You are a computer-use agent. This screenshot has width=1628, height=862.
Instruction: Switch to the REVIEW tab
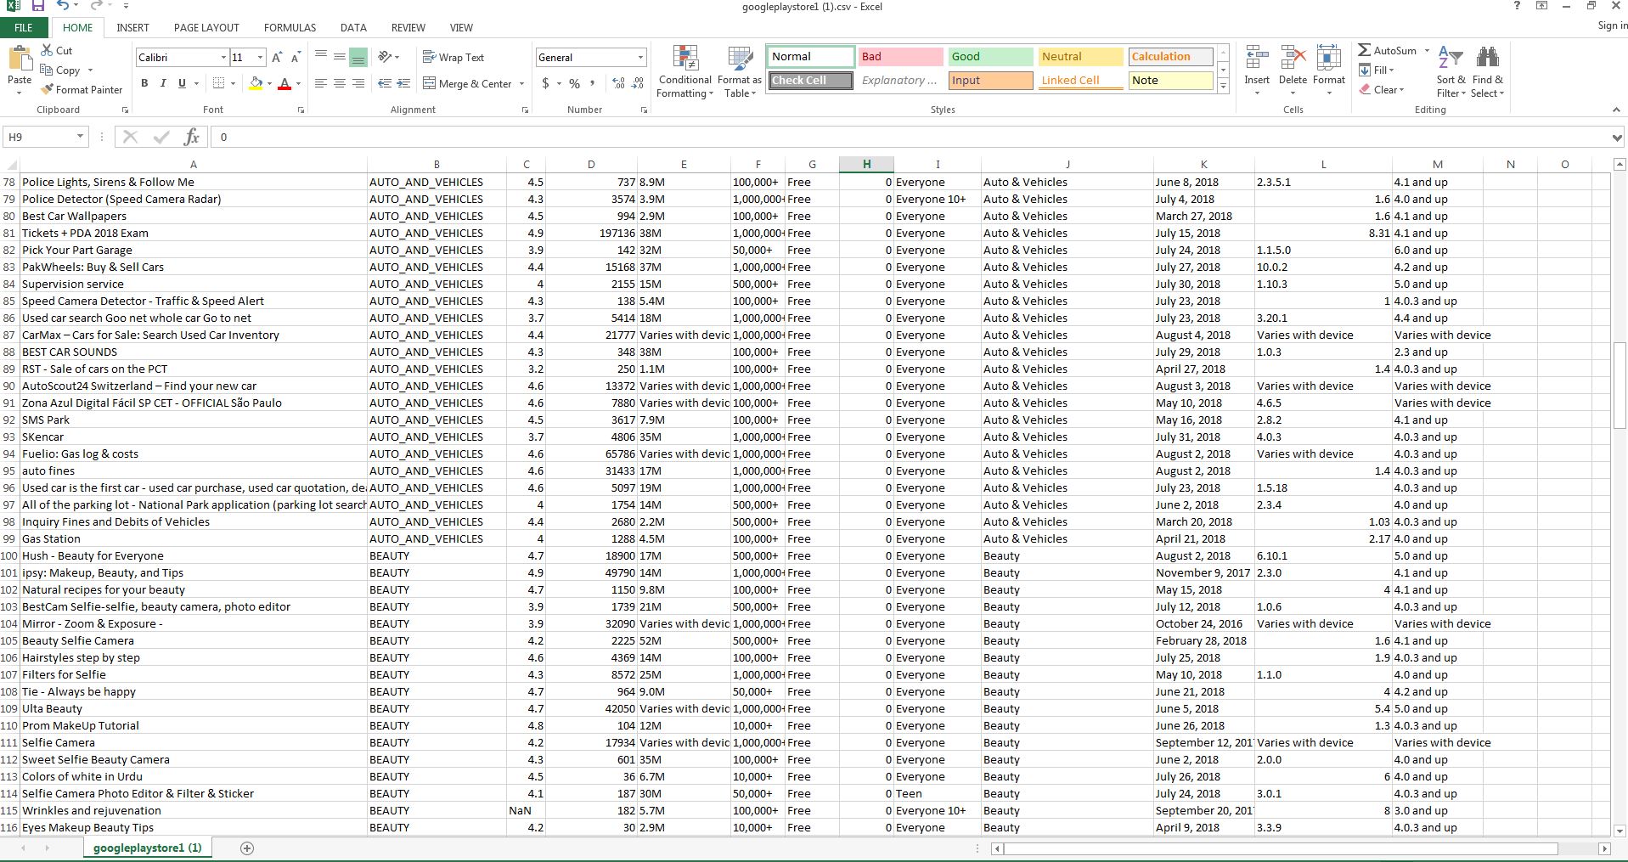[x=408, y=27]
